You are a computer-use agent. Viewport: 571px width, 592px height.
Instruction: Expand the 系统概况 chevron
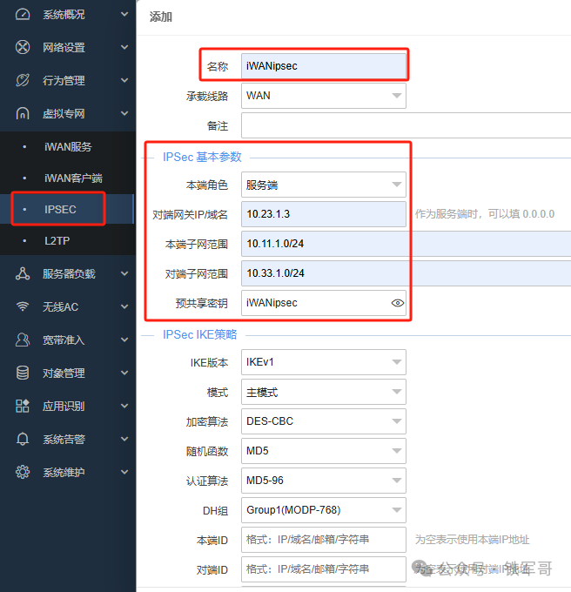click(x=124, y=14)
